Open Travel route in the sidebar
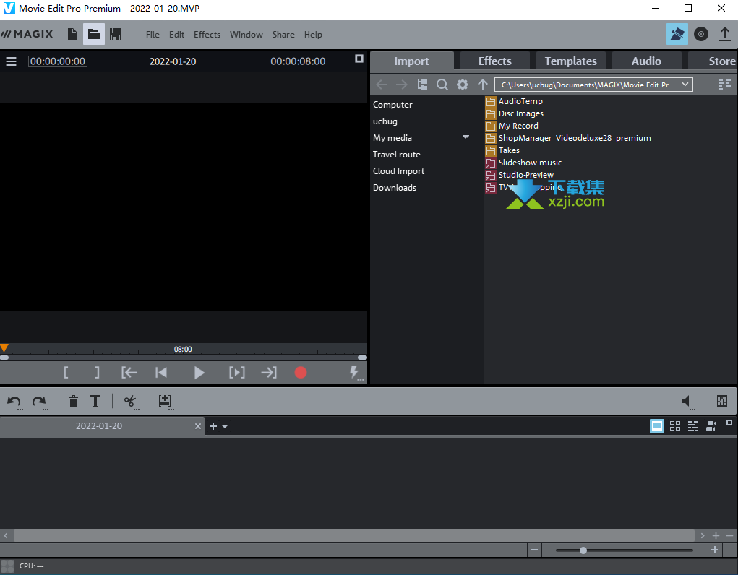The height and width of the screenshot is (575, 738). coord(397,155)
